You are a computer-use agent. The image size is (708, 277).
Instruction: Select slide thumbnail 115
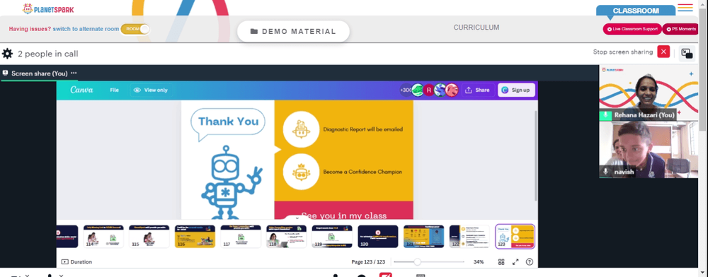pos(149,237)
